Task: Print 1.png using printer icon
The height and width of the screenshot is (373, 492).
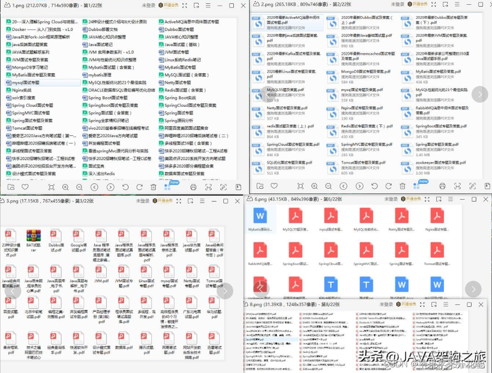Action: [x=193, y=187]
